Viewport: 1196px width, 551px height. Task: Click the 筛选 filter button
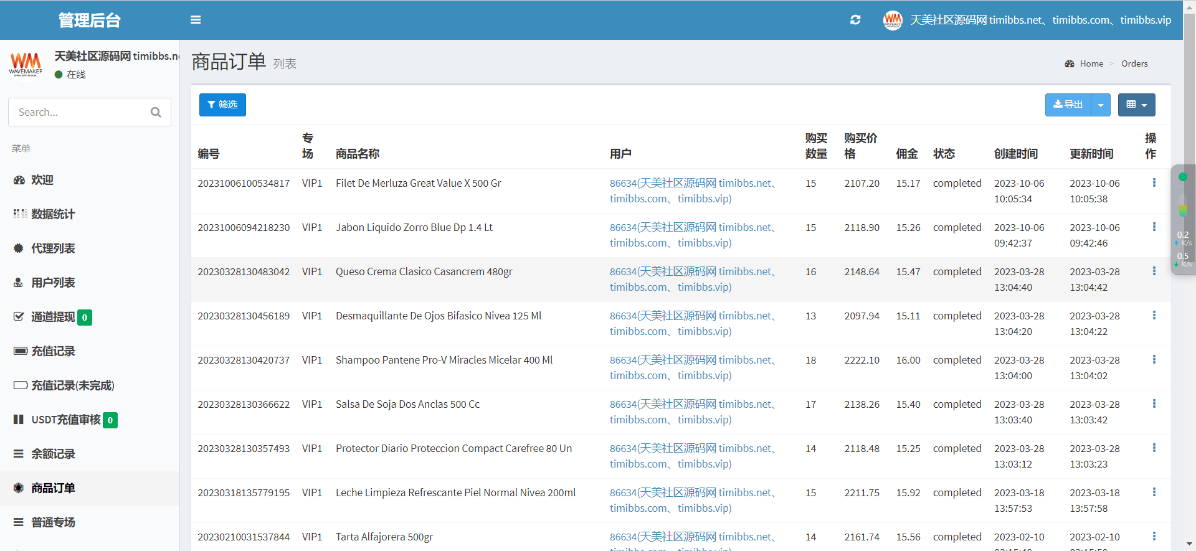222,105
